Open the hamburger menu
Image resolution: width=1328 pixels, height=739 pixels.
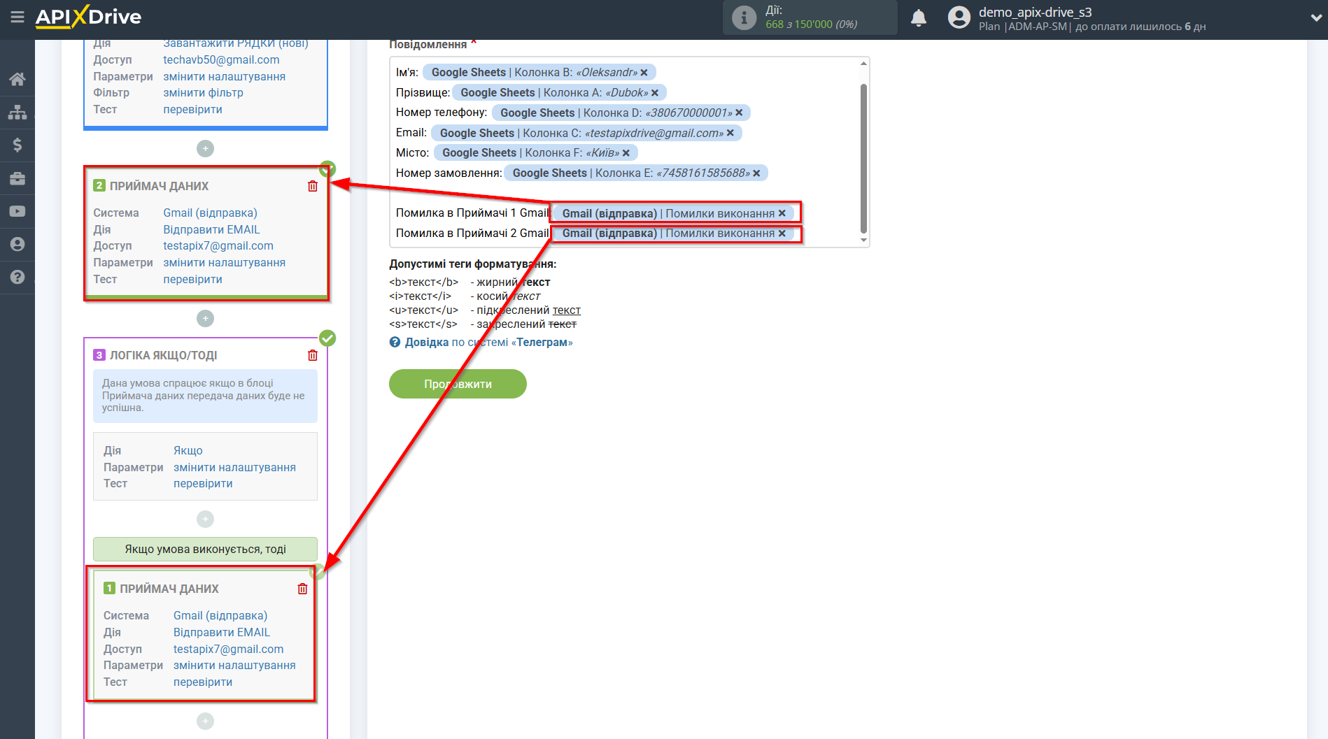pyautogui.click(x=17, y=17)
